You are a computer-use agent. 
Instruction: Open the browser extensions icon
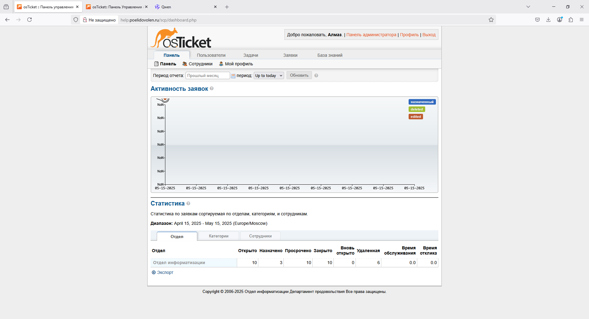coord(571,20)
